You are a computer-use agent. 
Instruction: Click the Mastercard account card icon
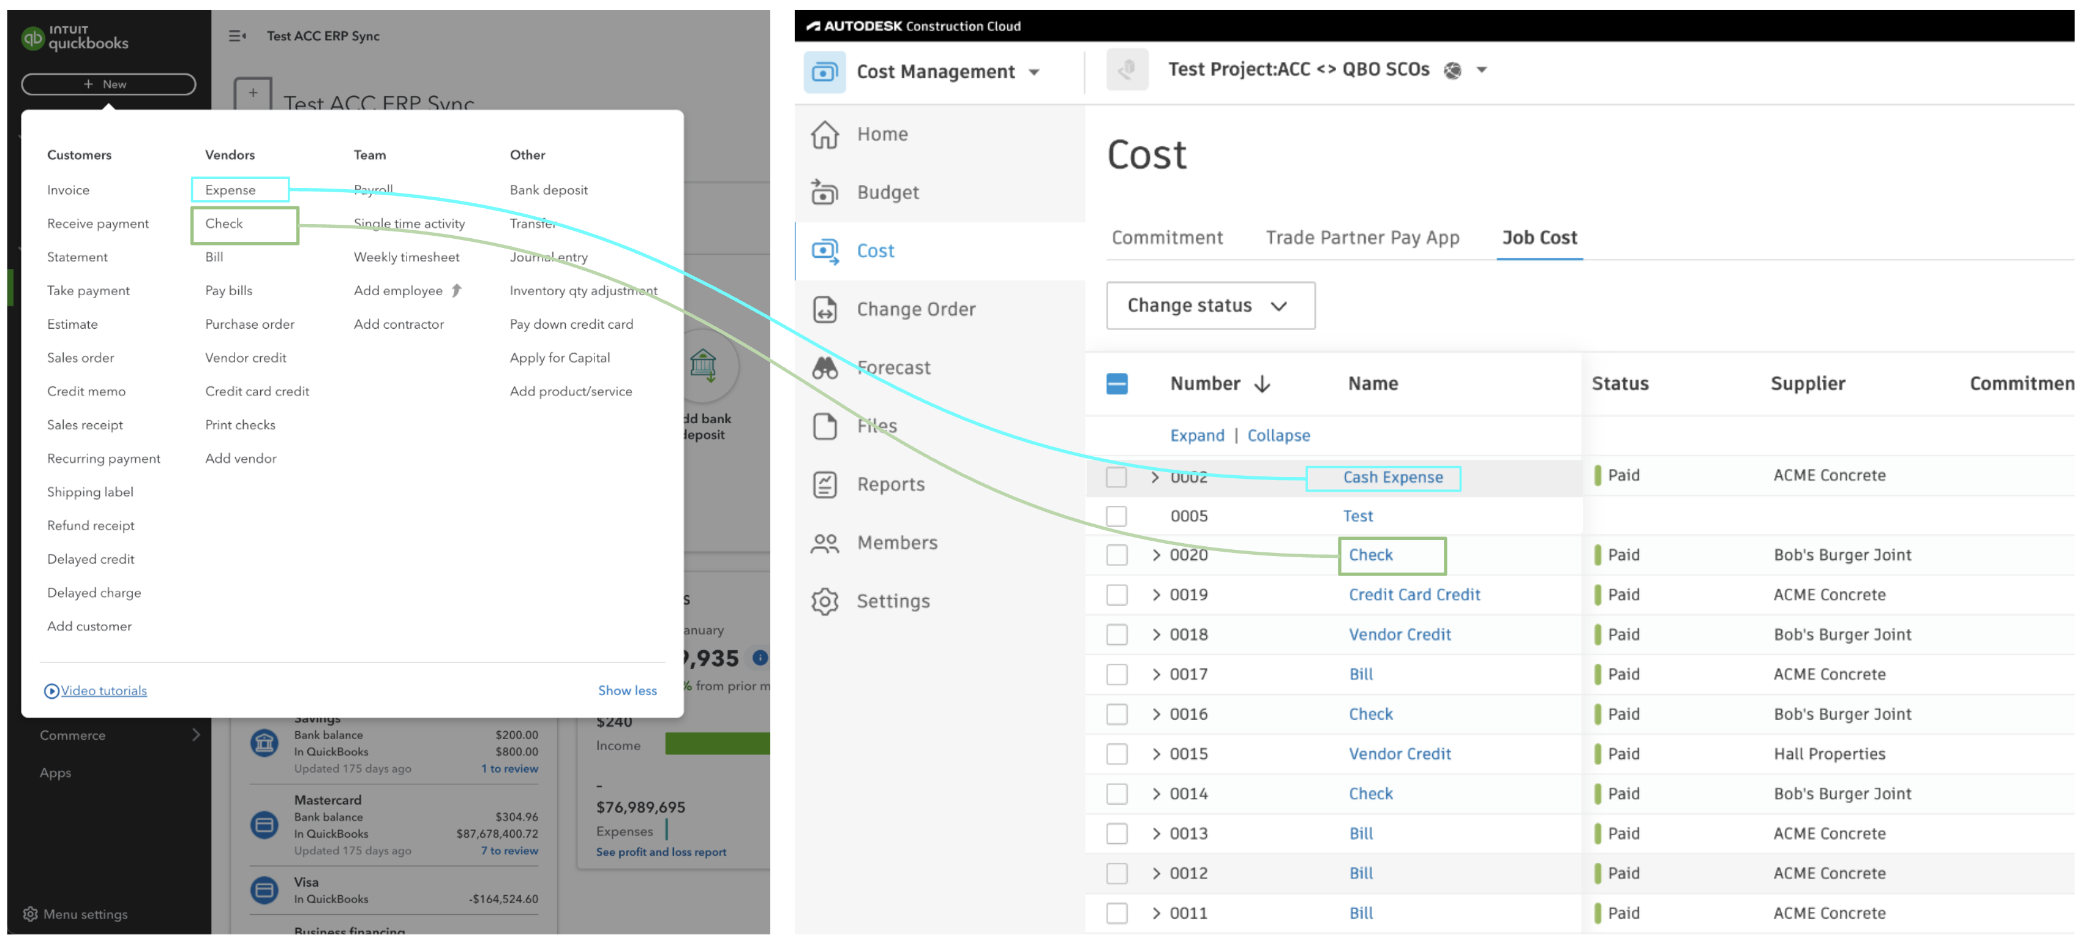(264, 825)
